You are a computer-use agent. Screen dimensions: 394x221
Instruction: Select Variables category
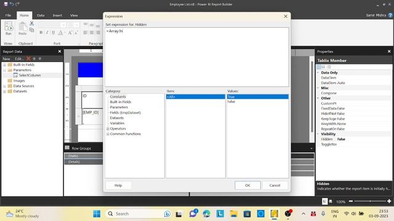117,123
